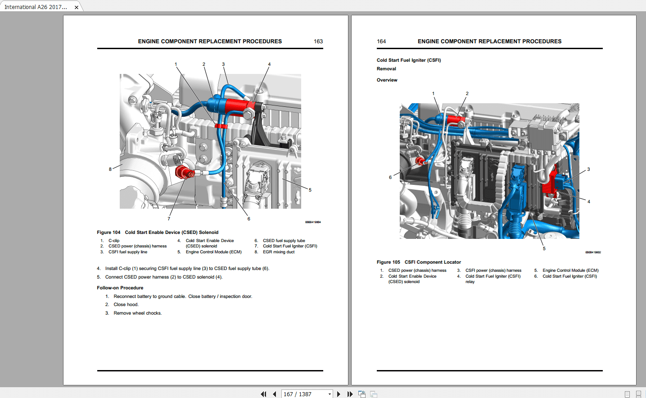Click the Follow-on Procedure heading

tap(120, 288)
